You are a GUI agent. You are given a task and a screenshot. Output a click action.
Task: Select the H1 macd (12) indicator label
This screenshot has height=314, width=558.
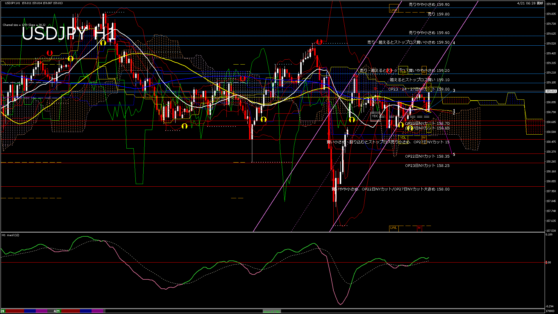pos(10,235)
